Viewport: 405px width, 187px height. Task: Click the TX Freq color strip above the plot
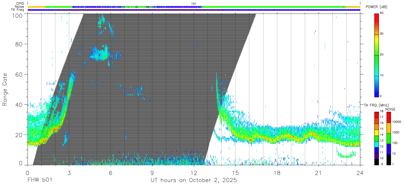tap(194, 10)
